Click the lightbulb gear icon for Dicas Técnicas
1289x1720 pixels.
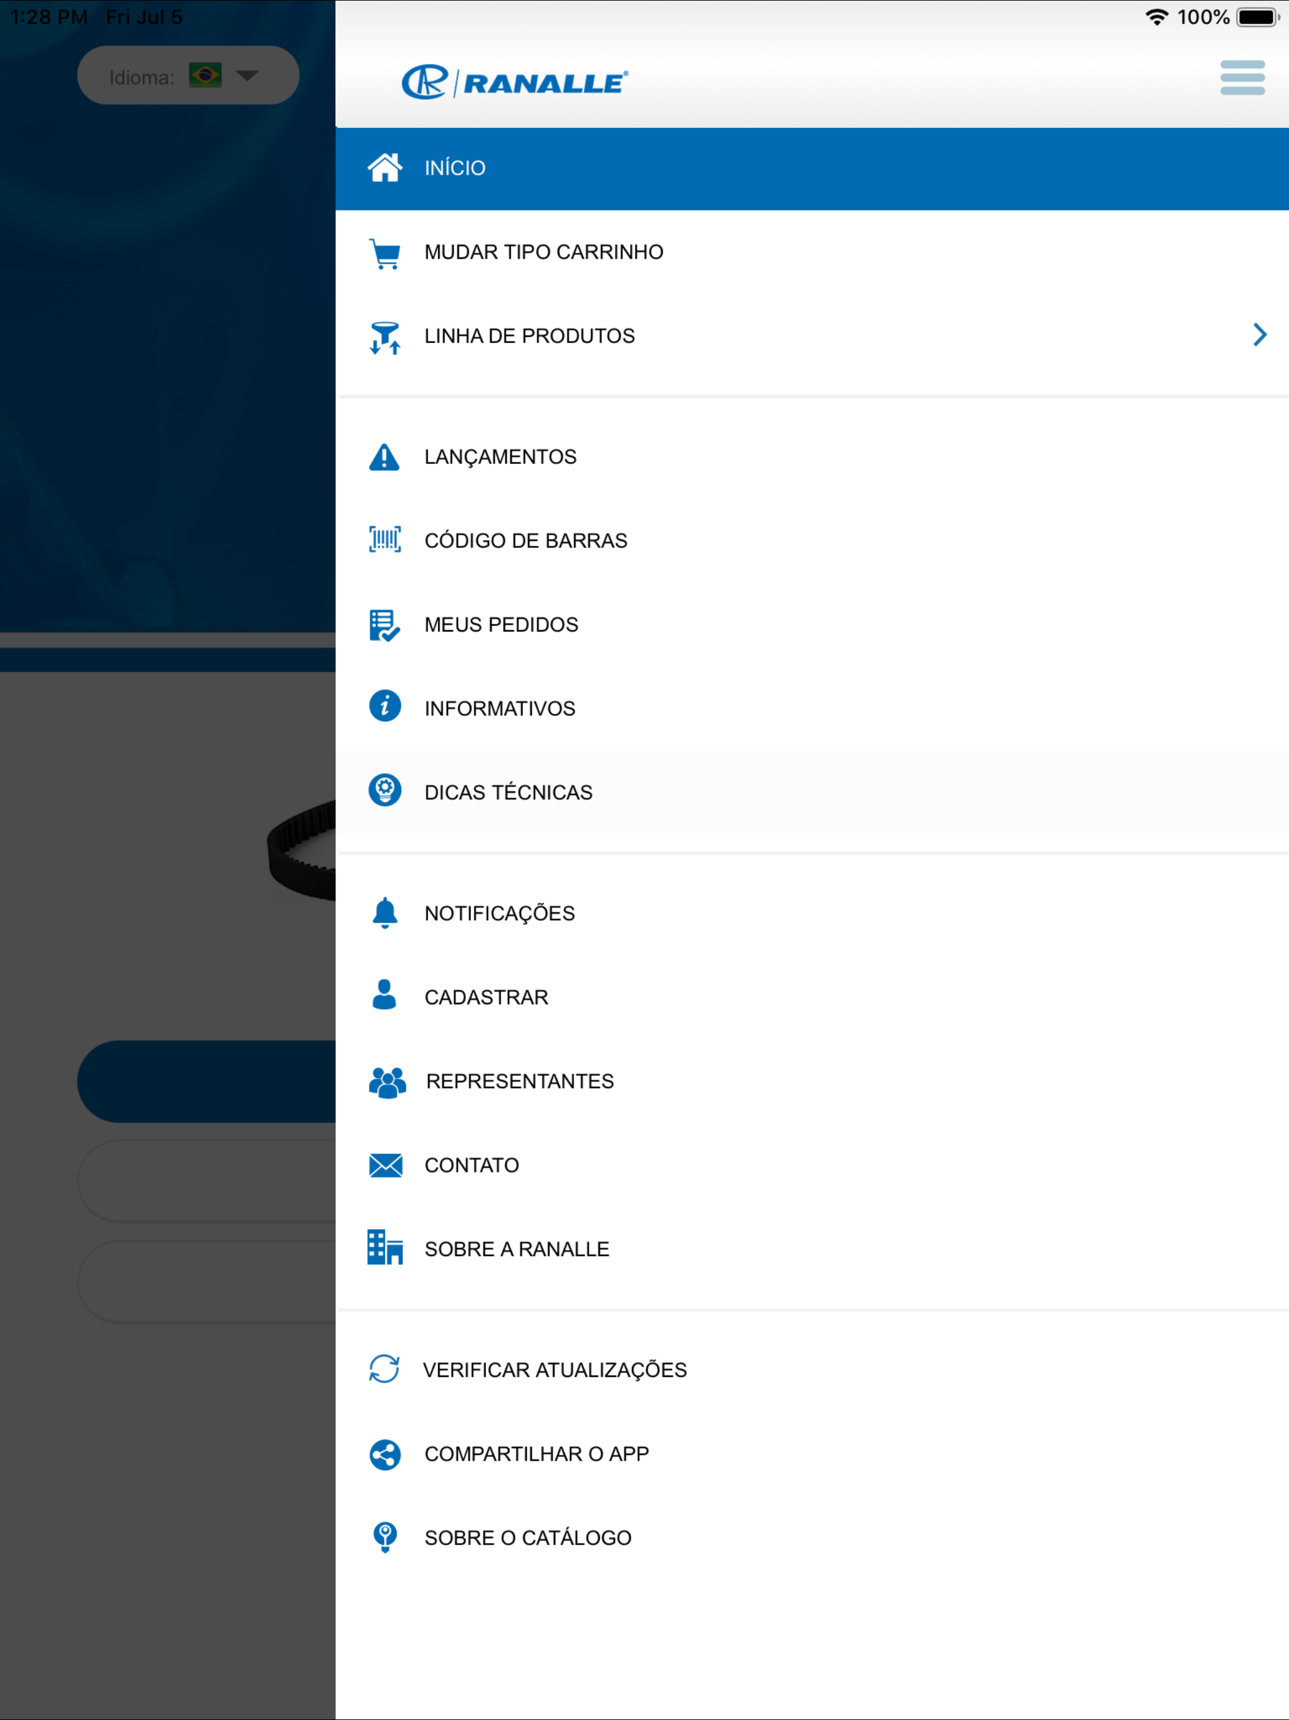click(x=385, y=790)
